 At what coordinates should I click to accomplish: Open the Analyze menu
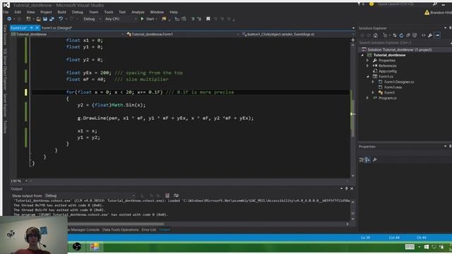pos(138,12)
